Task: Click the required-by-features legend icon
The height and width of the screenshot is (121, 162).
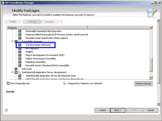Action: pyautogui.click(x=65, y=83)
